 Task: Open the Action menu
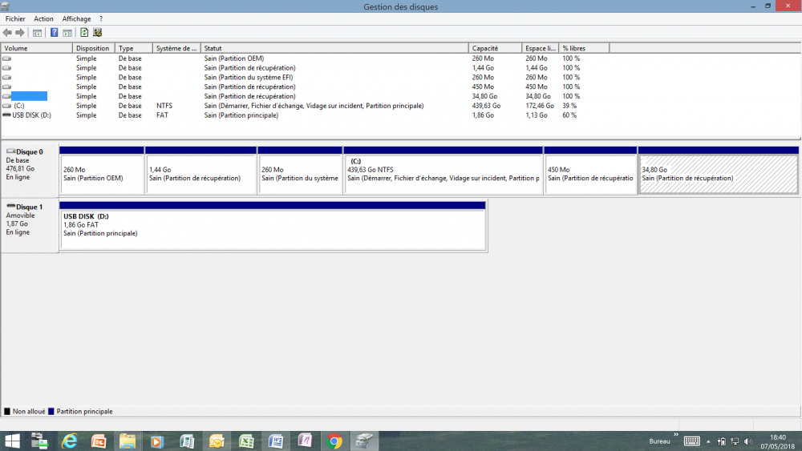(43, 18)
